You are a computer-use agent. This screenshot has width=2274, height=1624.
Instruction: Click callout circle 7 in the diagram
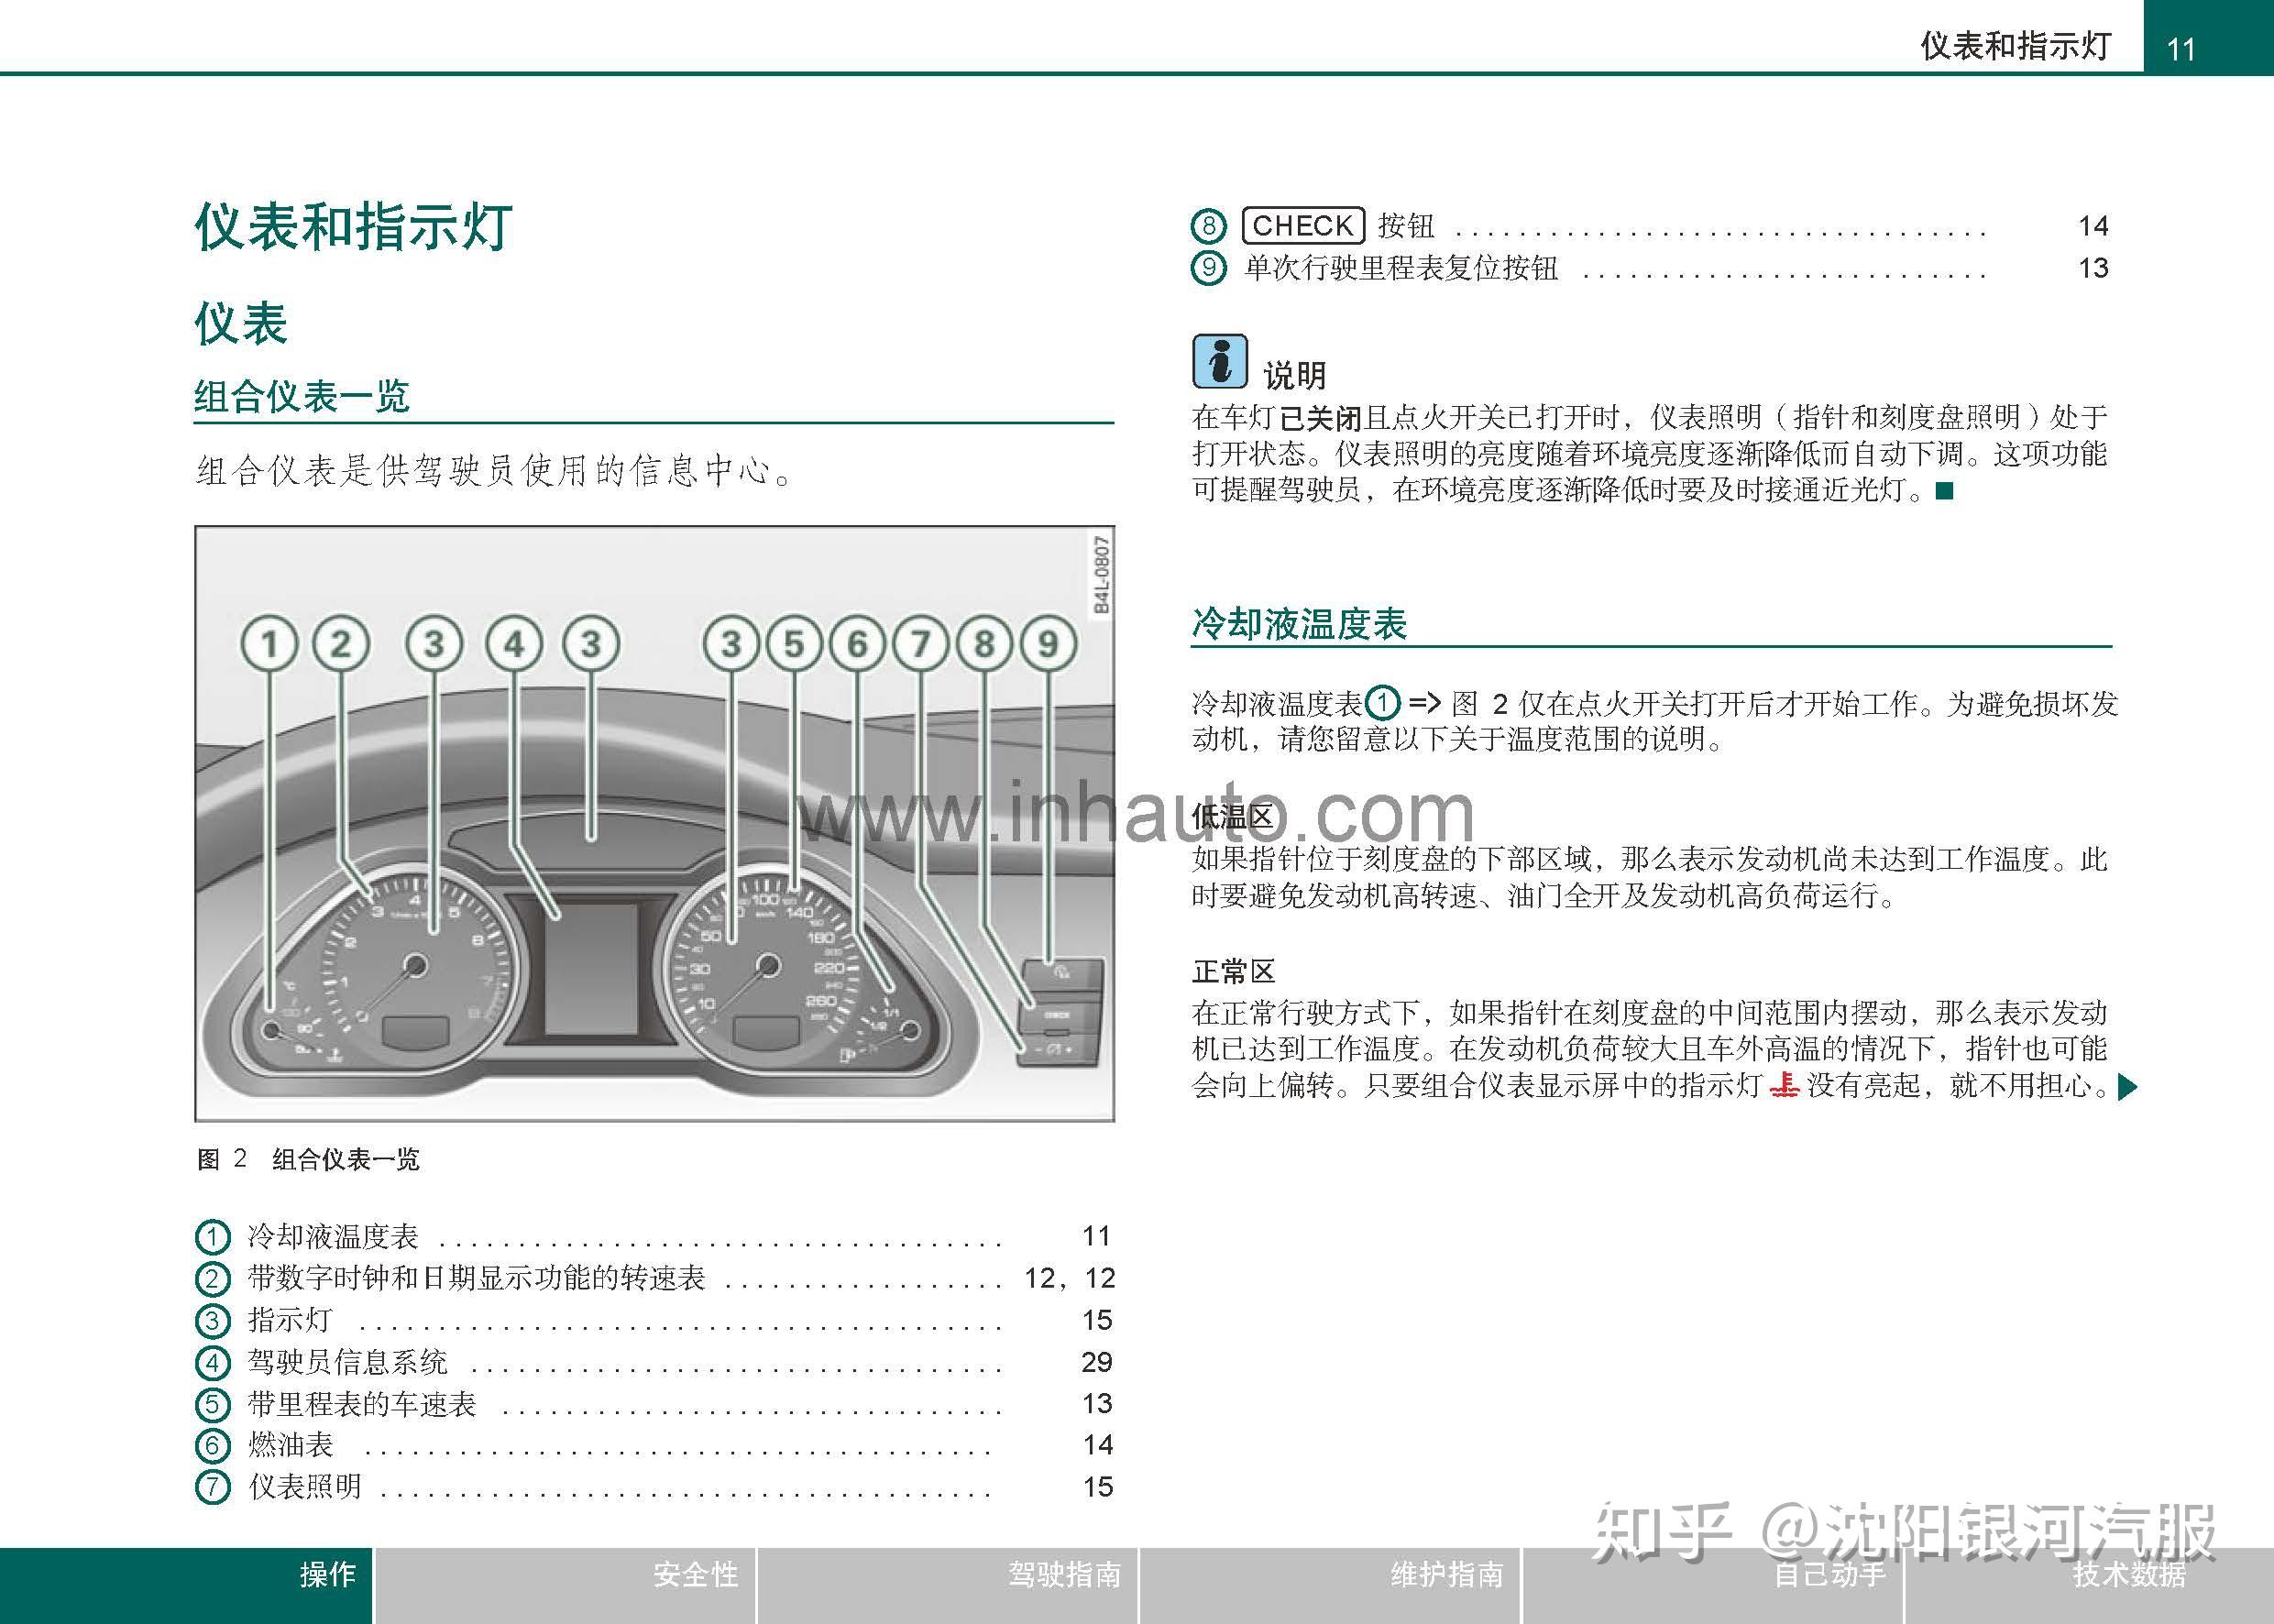[921, 643]
